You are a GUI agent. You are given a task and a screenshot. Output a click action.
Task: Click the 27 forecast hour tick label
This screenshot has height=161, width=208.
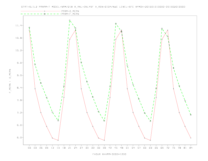pyautogui.click(x=81, y=148)
